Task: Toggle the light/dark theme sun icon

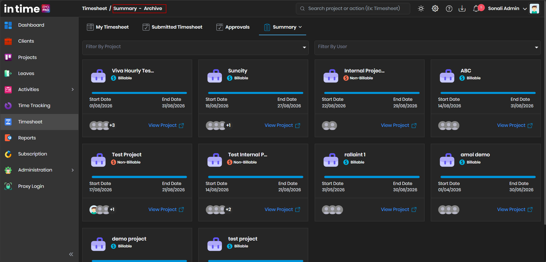Action: 421,9
